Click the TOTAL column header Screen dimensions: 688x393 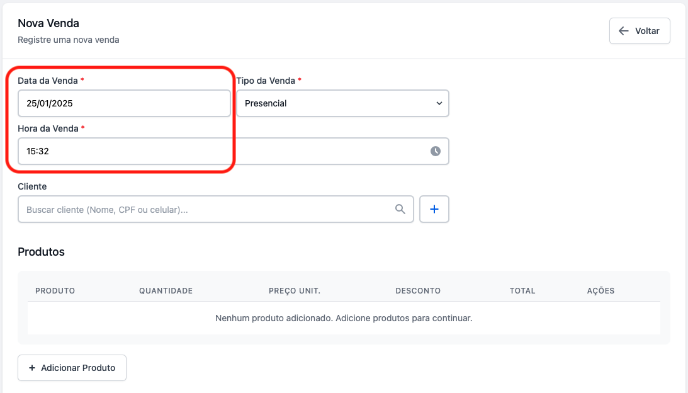[522, 291]
